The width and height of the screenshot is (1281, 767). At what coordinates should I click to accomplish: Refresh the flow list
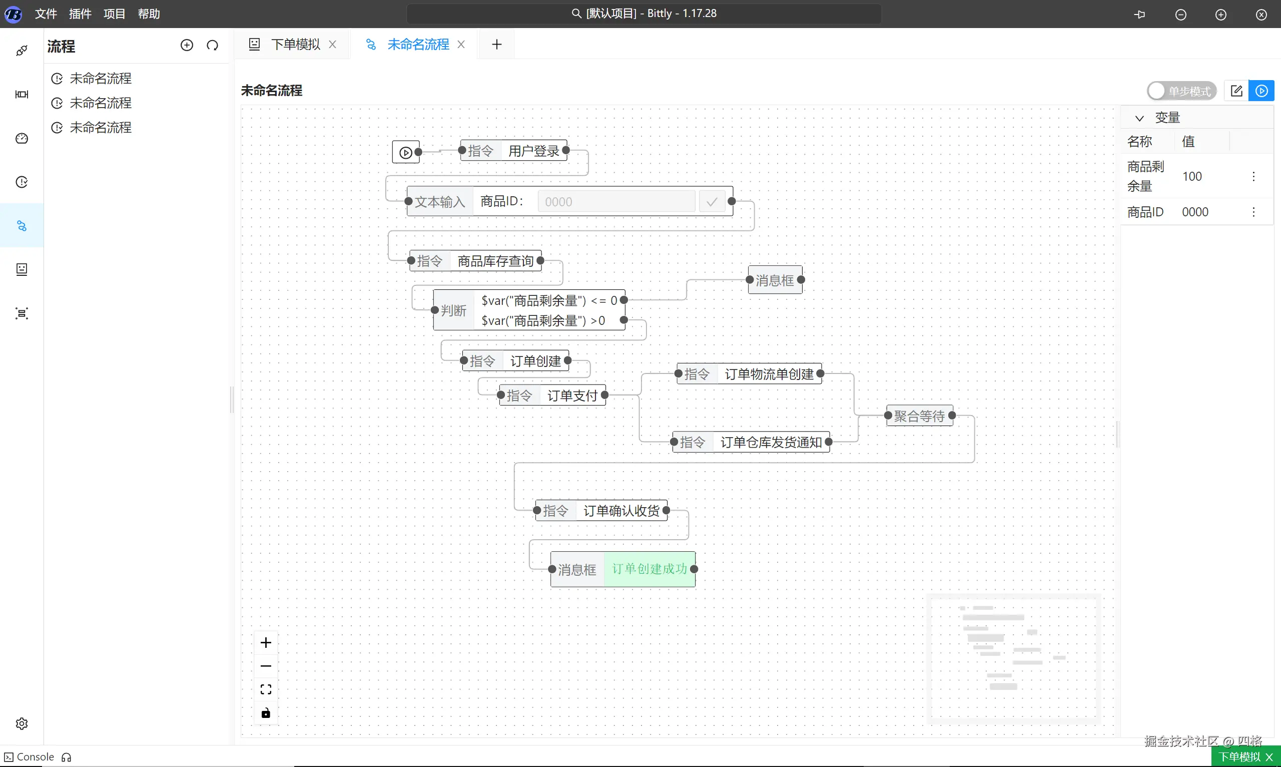[212, 46]
